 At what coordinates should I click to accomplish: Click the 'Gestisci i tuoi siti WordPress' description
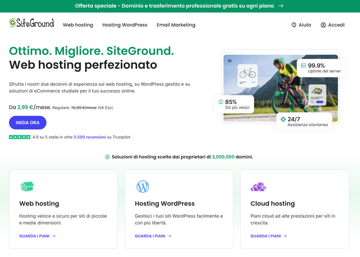tap(179, 219)
